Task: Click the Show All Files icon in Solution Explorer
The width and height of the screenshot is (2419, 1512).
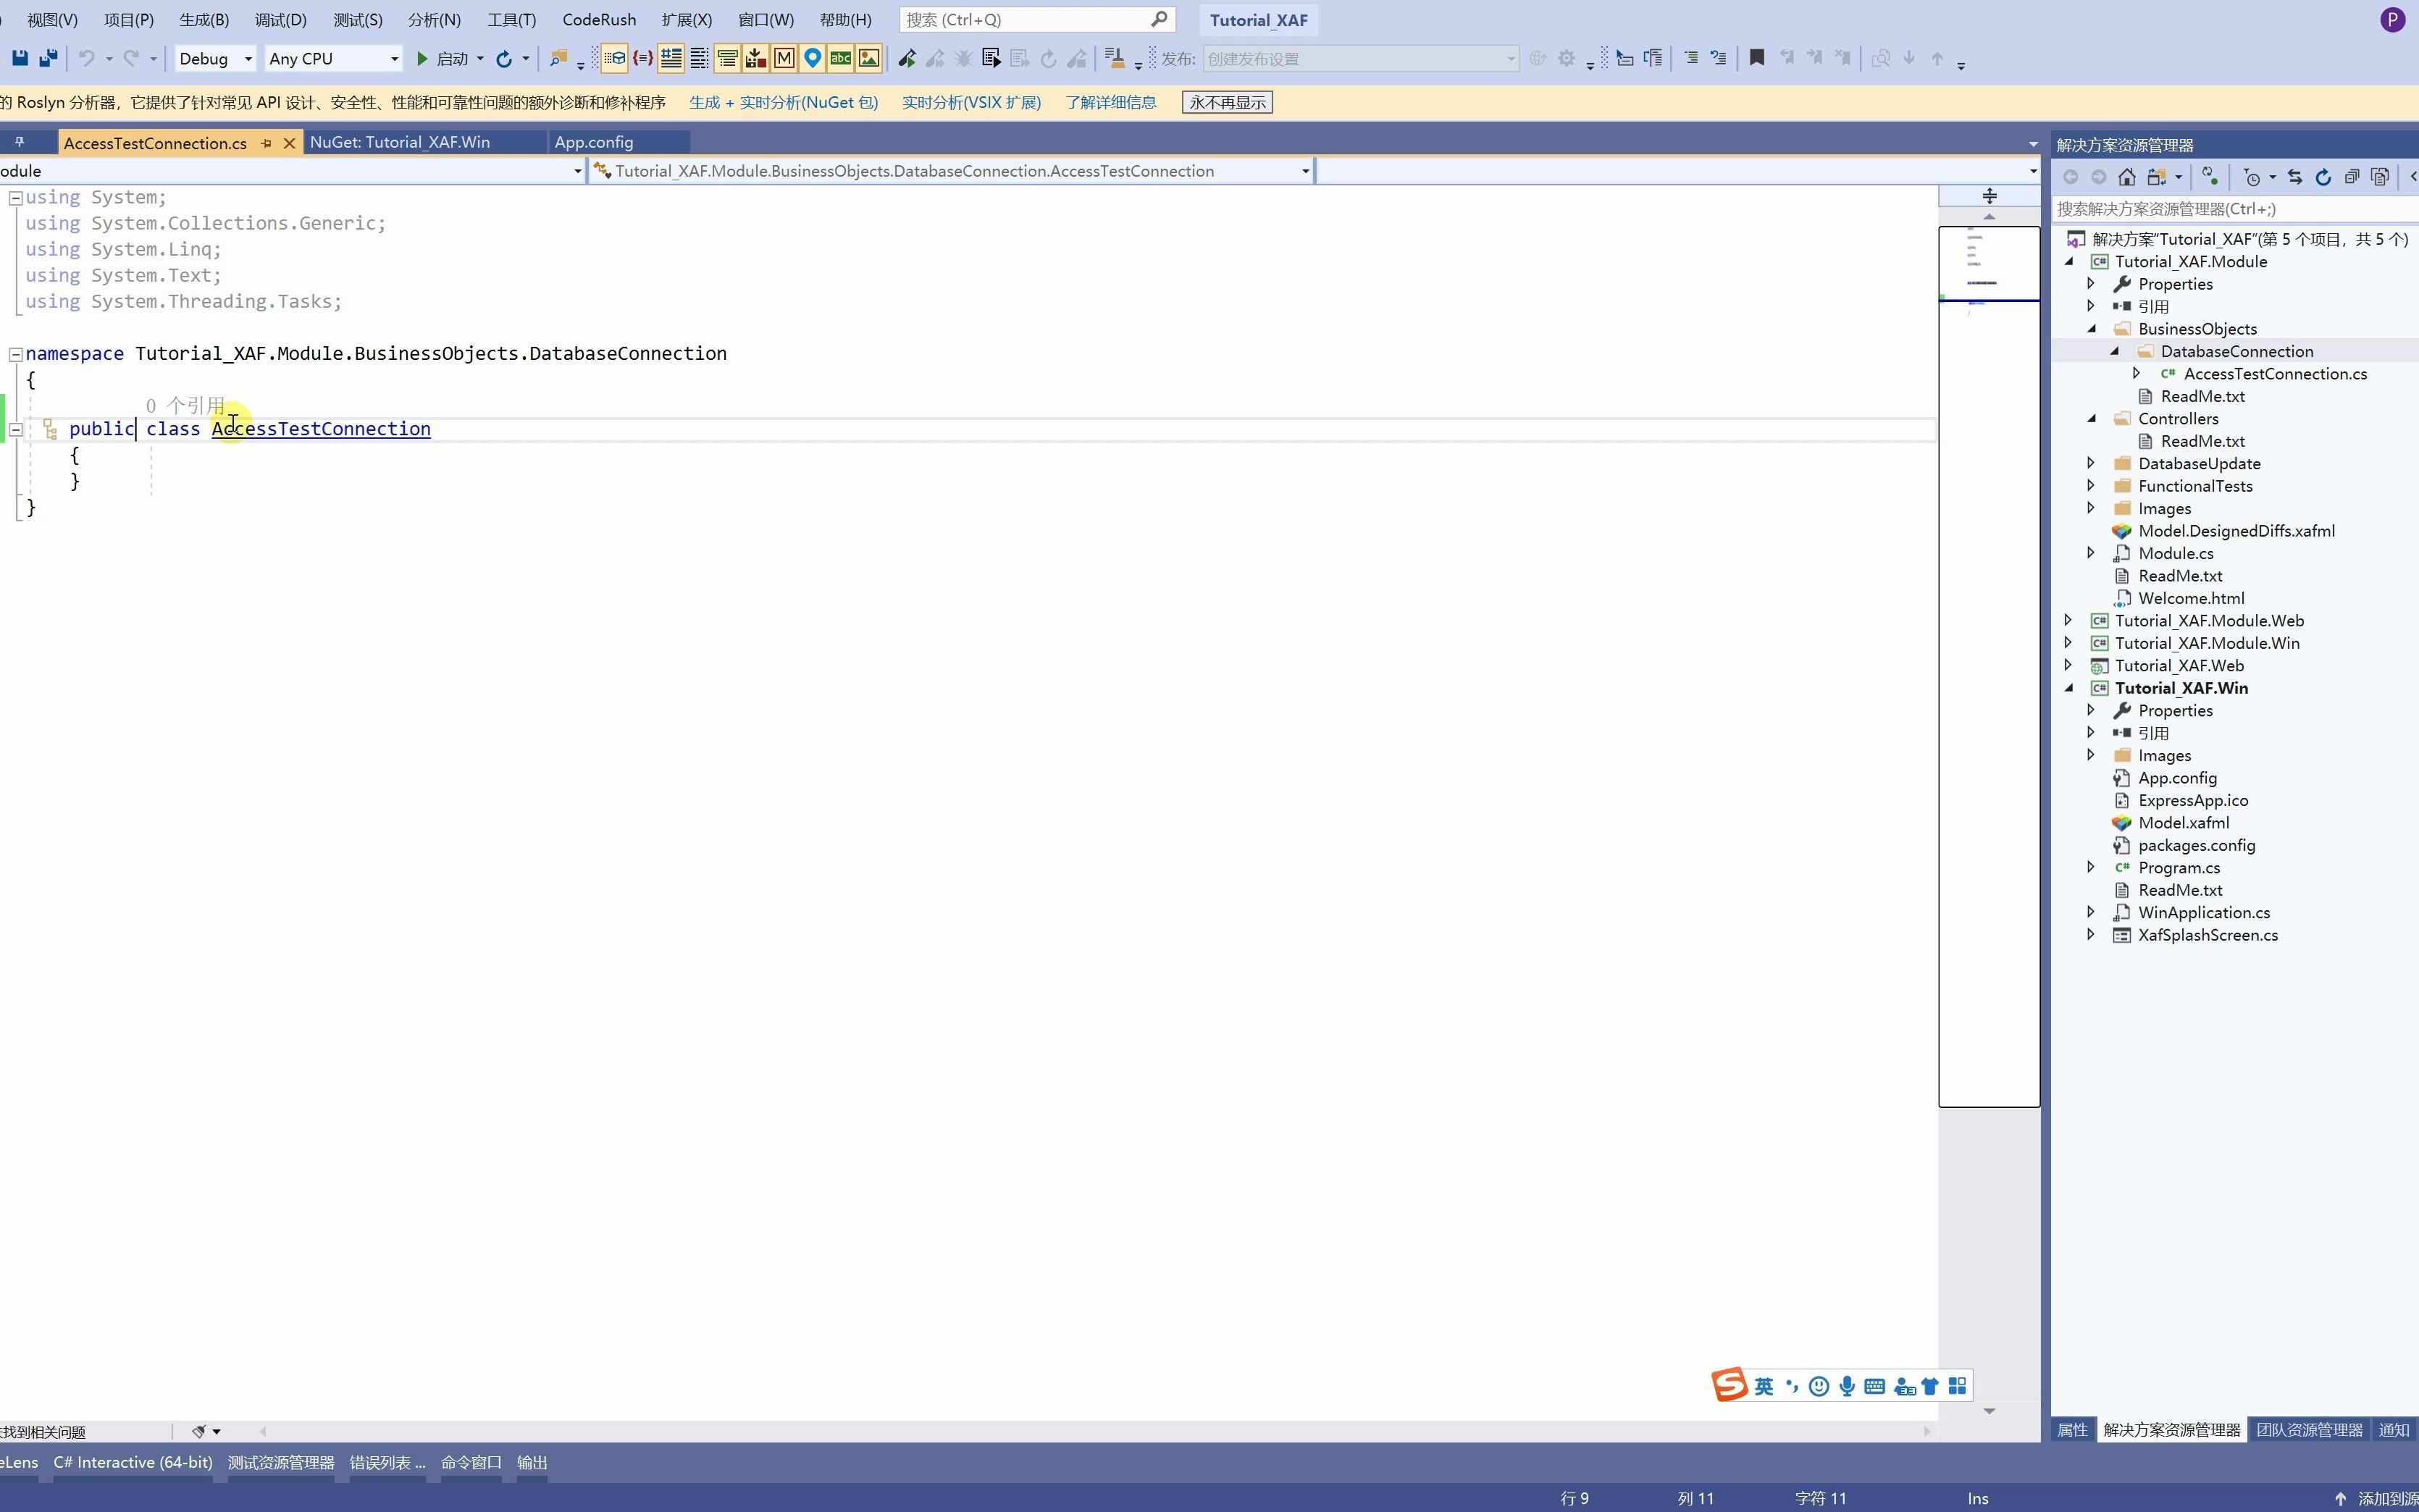Action: [2380, 177]
